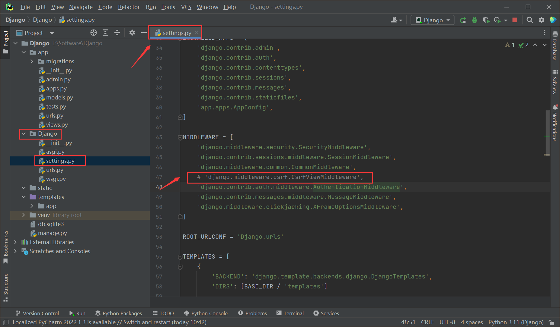Fold the MIDDLEWARE list in gutter

click(180, 137)
